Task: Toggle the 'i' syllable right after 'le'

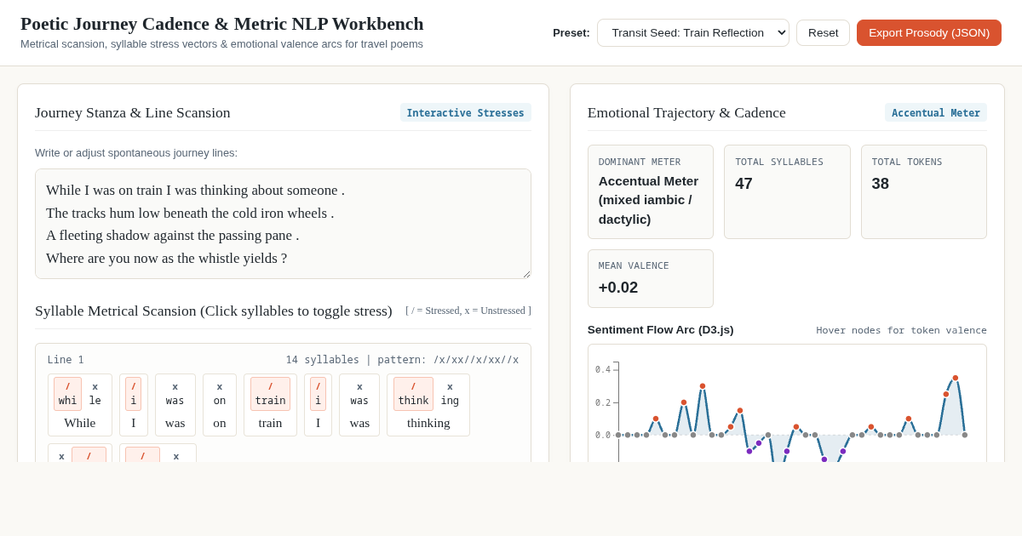Action: [133, 394]
